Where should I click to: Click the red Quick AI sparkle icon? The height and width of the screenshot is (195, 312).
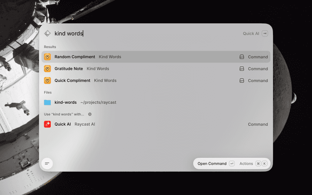pos(47,124)
